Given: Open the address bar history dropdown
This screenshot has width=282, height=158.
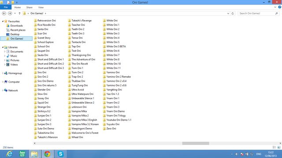Looking at the screenshot, I should pos(228,14).
